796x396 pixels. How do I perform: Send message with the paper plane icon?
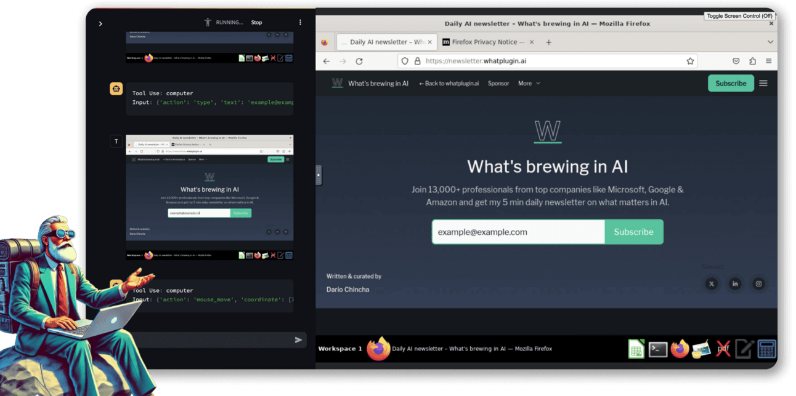tap(299, 339)
